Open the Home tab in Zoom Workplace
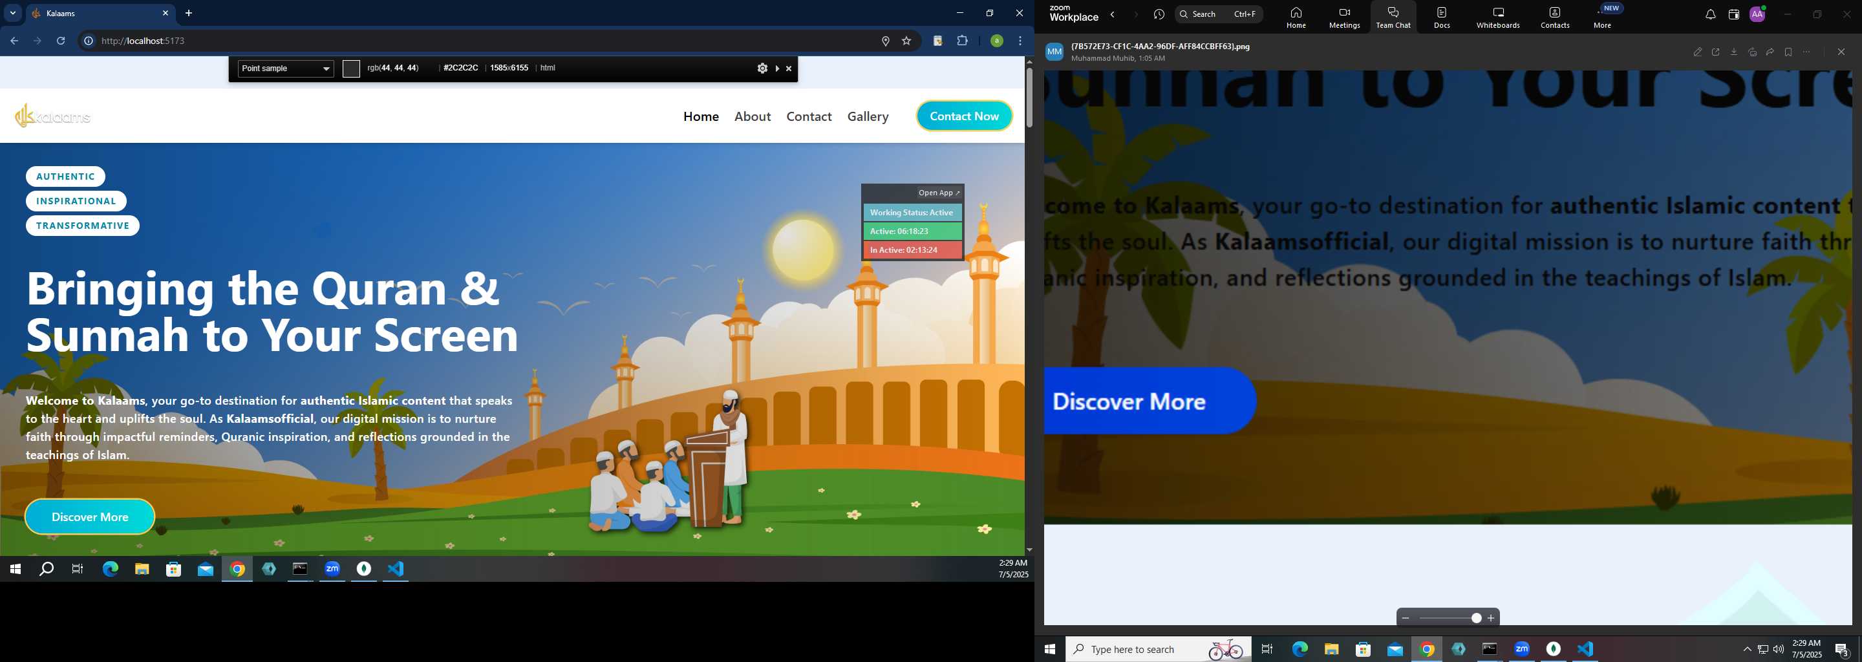This screenshot has width=1862, height=662. coord(1296,17)
